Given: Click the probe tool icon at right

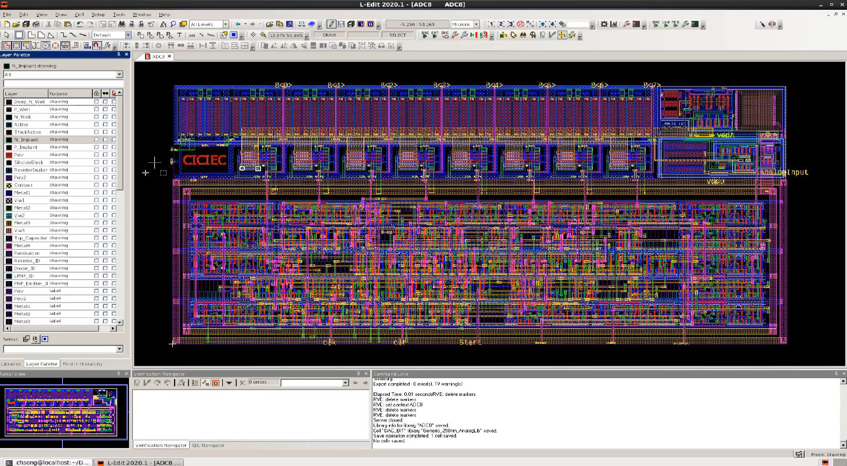Looking at the screenshot, I should click(762, 24).
